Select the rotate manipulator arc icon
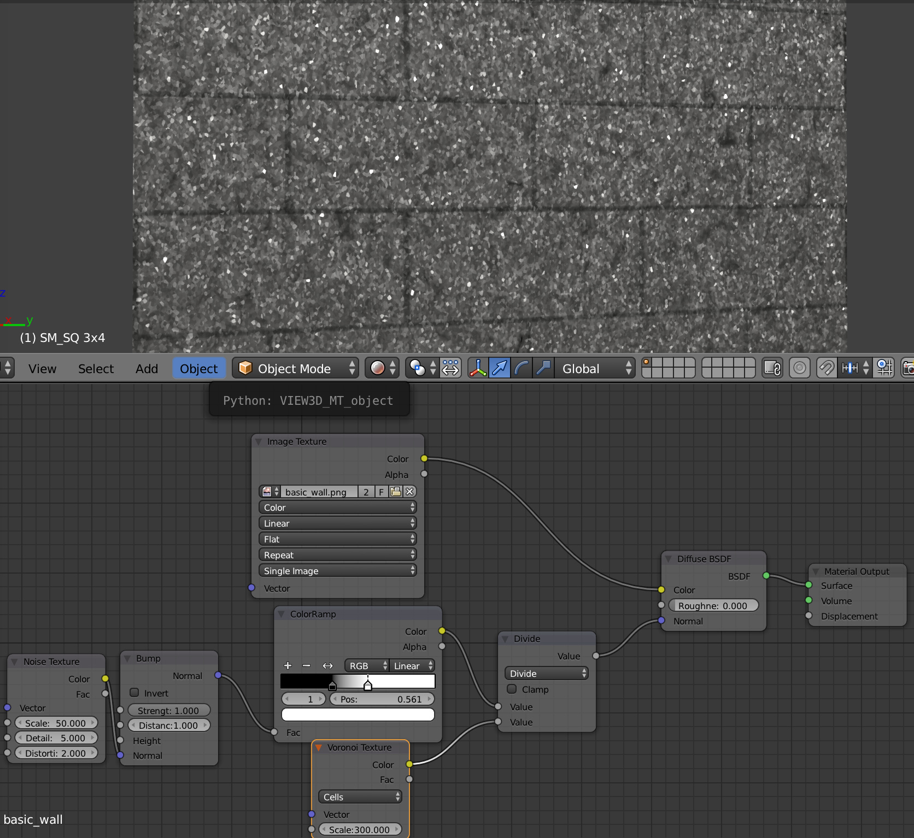Image resolution: width=914 pixels, height=838 pixels. pyautogui.click(x=522, y=368)
